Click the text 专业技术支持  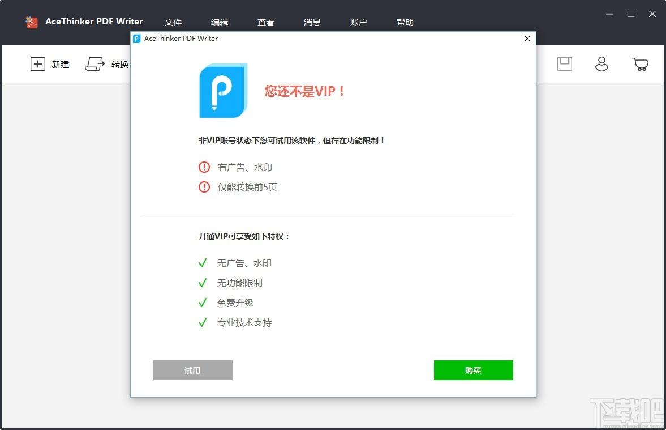tap(244, 322)
